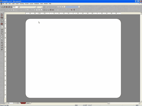The height and width of the screenshot is (106, 142).
Task: Select the arrow pointer tool
Action: click(x=2, y=27)
